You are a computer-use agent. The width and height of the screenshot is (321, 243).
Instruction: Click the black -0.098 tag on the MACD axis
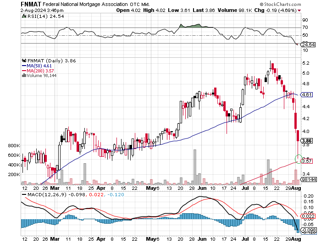(x=309, y=230)
